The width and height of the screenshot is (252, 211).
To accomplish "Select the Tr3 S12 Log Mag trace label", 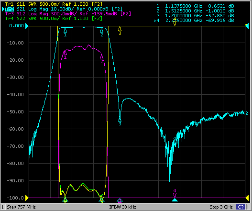I will coord(68,14).
